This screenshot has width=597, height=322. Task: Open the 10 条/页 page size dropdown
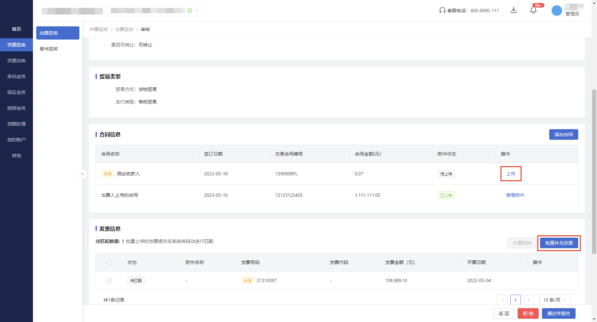click(x=554, y=300)
